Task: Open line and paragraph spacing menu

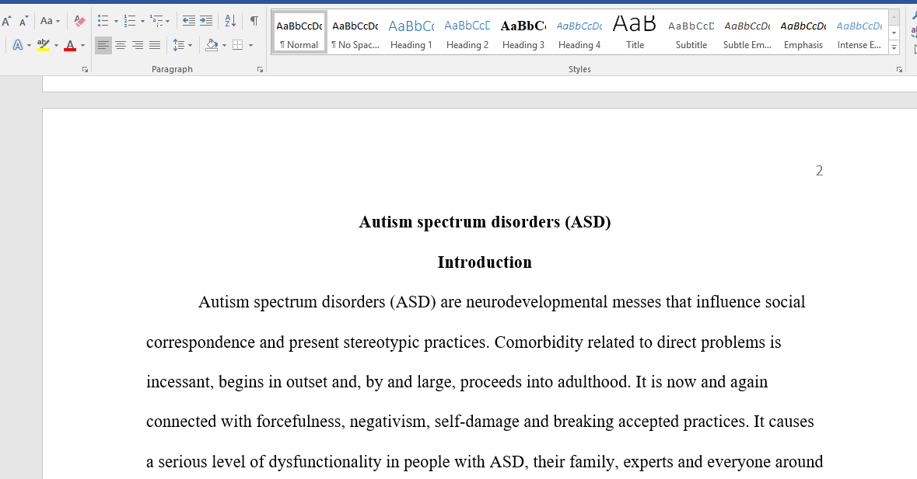Action: (x=182, y=45)
